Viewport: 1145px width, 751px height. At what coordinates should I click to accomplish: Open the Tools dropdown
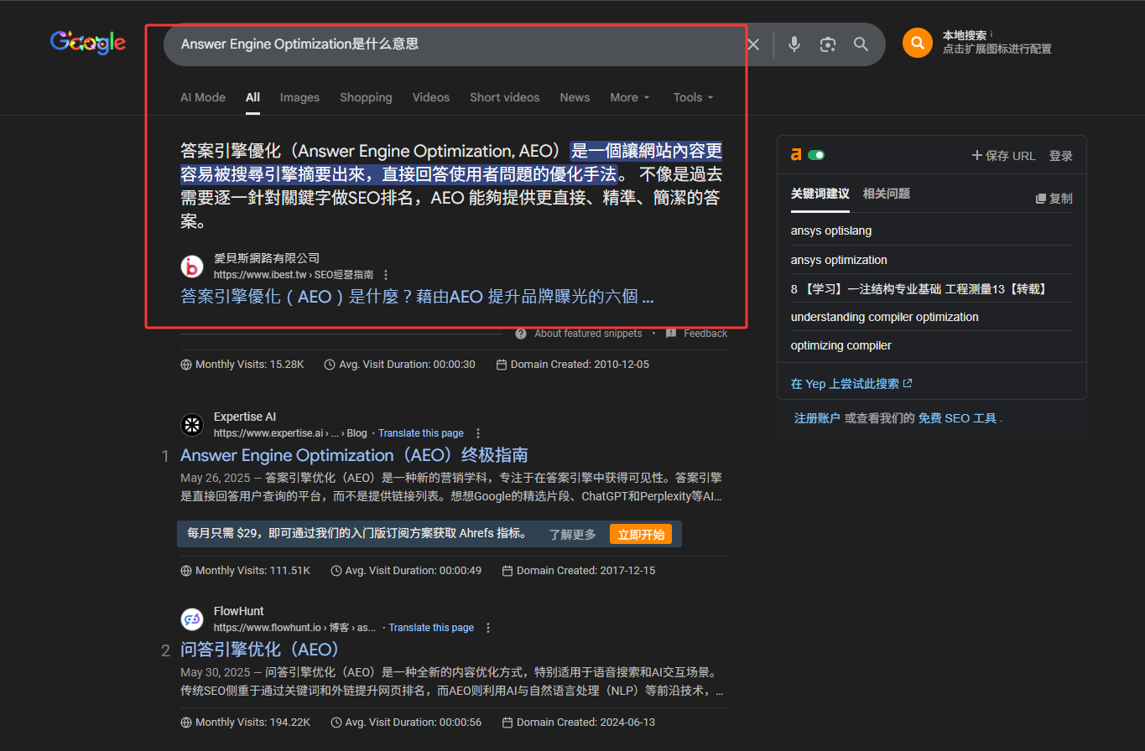tap(693, 97)
